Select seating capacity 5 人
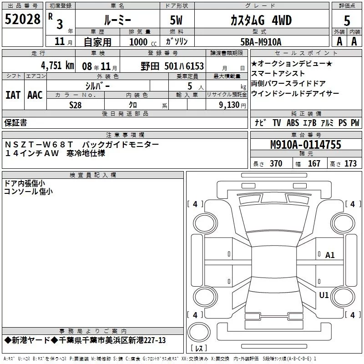Image resolution: width=364 pixels, height=364 pixels. 196,86
